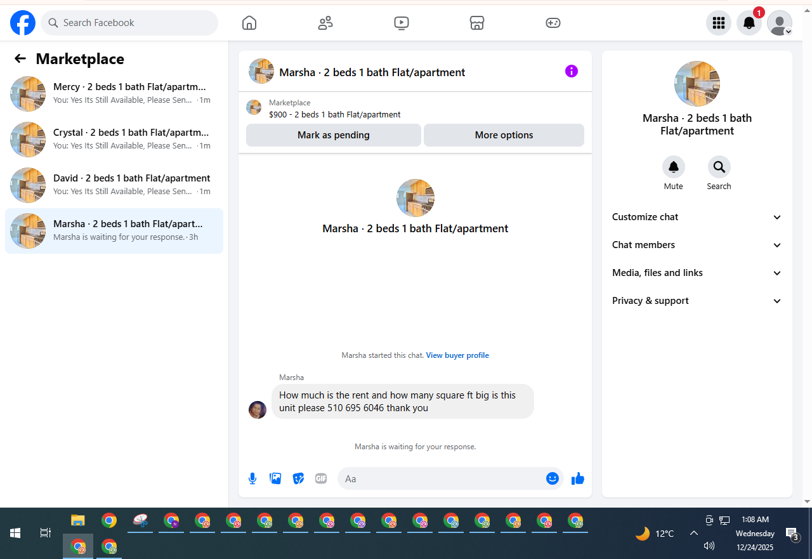Show hidden system tray icons chevron
The height and width of the screenshot is (559, 812).
pyautogui.click(x=694, y=533)
